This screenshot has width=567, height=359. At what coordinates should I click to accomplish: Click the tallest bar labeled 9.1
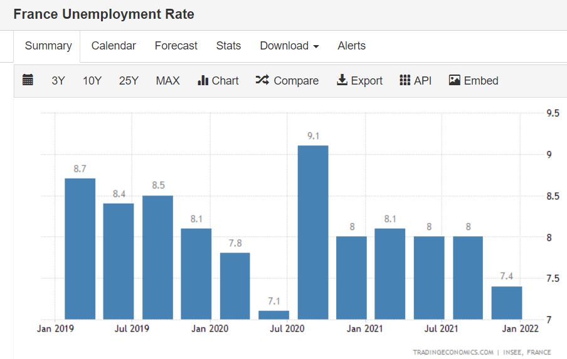[x=313, y=232]
